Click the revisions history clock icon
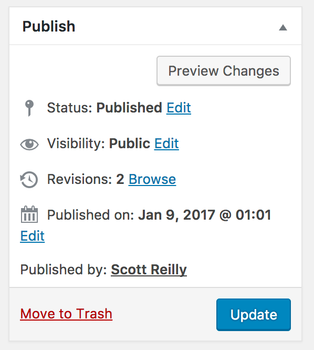 (x=29, y=180)
